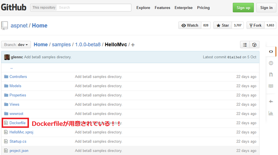Screen dimensions: 278x155
Task: Open the HelloMvc.xproj file link
Action: click(21, 132)
